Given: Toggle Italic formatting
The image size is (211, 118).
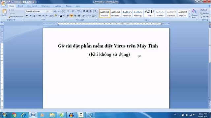Looking at the screenshot, I should [x=31, y=16].
